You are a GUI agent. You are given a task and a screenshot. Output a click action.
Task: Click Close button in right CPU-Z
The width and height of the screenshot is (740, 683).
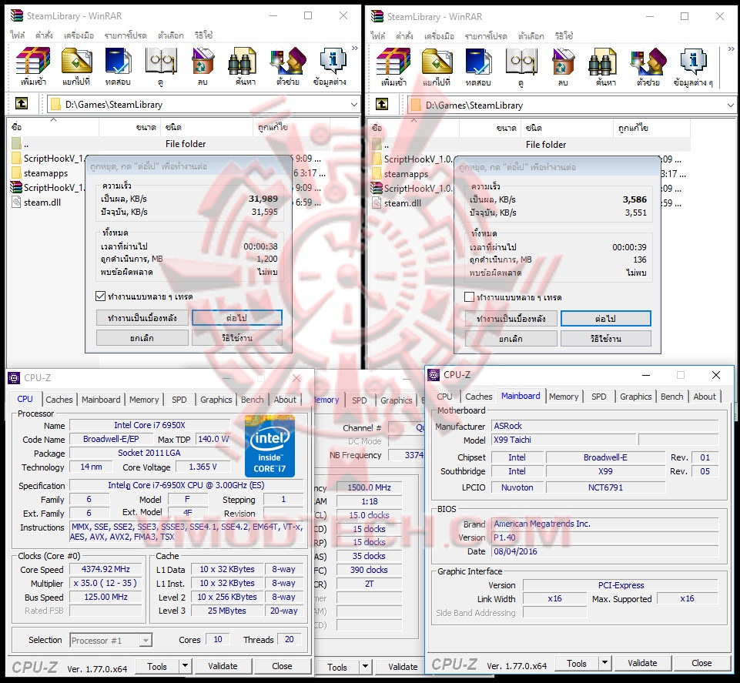701,663
